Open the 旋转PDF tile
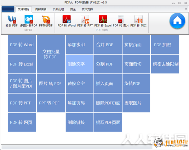The image size is (189, 150). tap(136, 84)
